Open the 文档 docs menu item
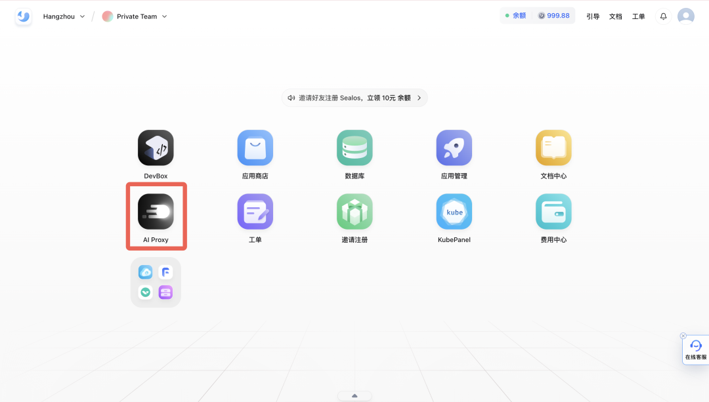The width and height of the screenshot is (709, 402). click(615, 16)
